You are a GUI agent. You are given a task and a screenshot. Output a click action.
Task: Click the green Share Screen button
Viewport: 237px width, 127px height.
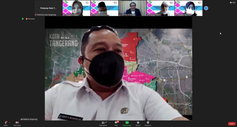tap(127, 123)
